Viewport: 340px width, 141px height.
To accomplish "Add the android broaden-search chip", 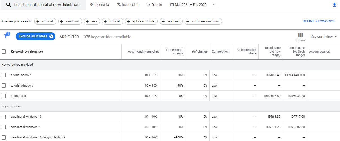I will click(45, 21).
